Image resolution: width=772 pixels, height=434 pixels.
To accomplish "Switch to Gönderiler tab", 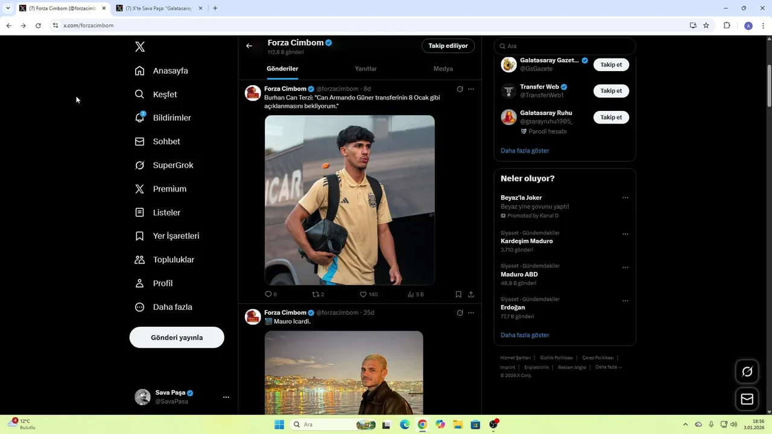I will click(282, 69).
